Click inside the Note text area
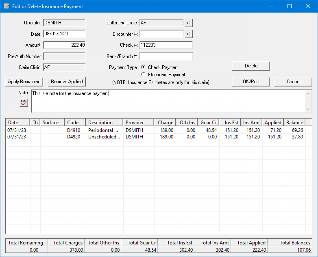 coord(167,102)
